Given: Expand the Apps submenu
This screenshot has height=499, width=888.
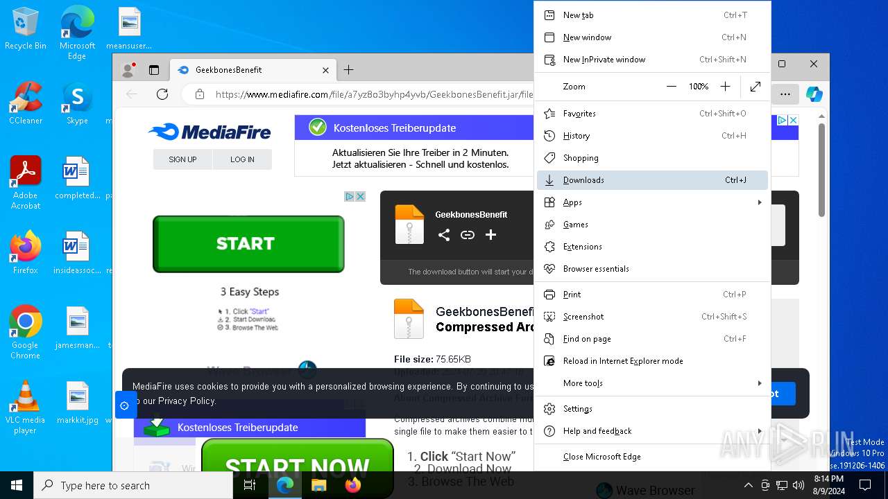Looking at the screenshot, I should (652, 202).
